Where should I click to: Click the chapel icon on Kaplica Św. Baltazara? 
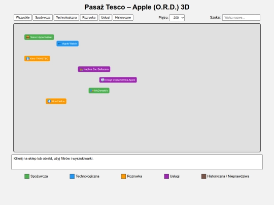point(81,69)
